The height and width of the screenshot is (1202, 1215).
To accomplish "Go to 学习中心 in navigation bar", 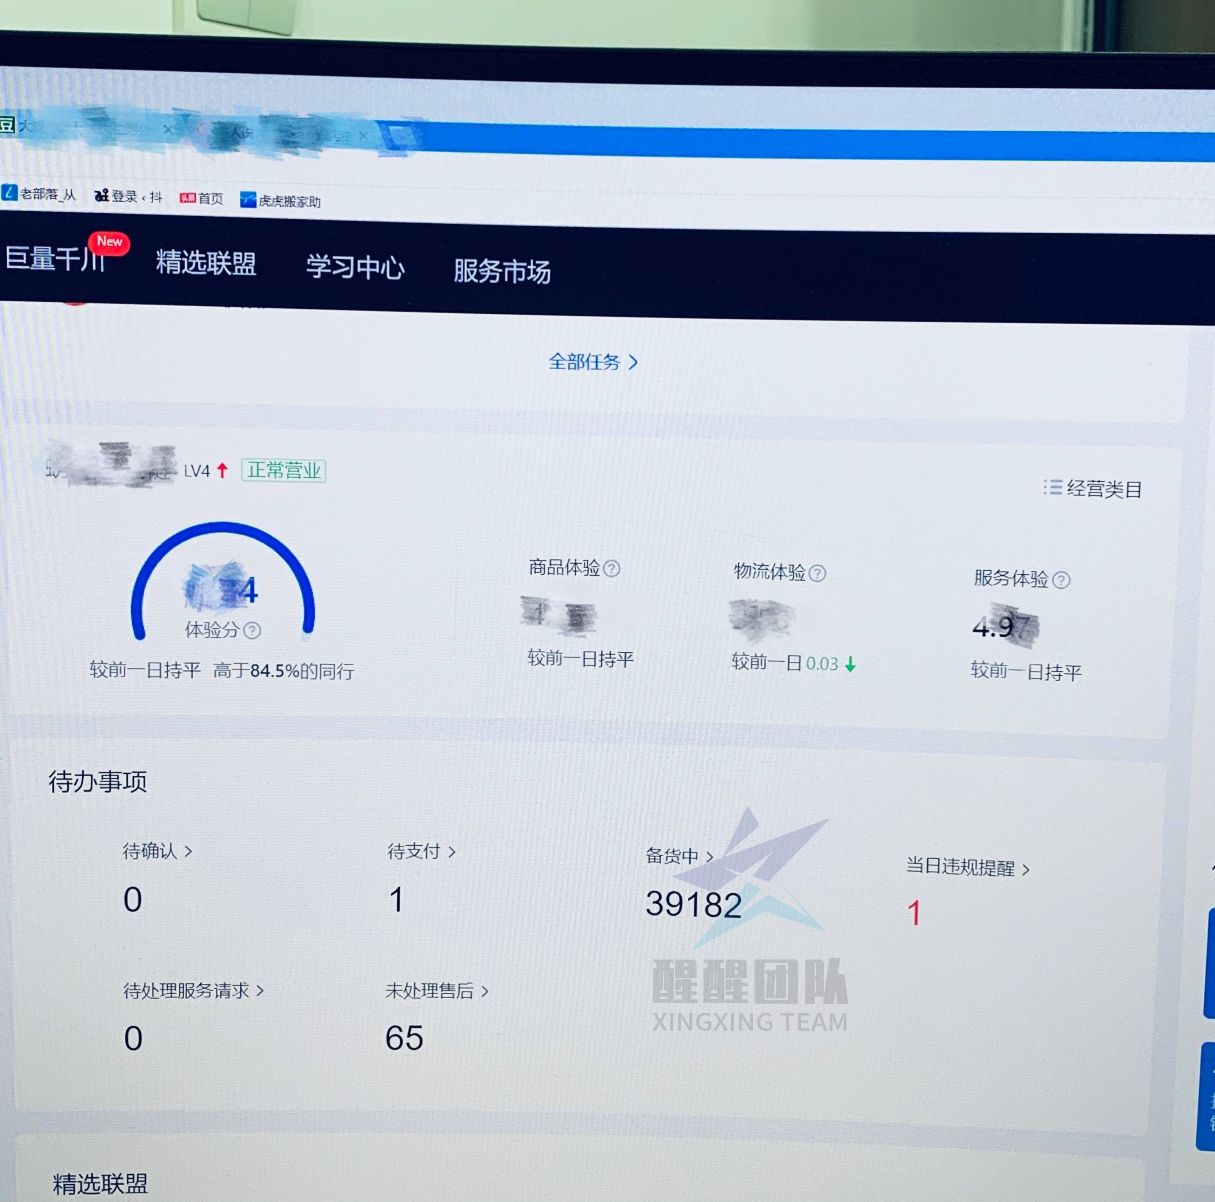I will click(355, 267).
